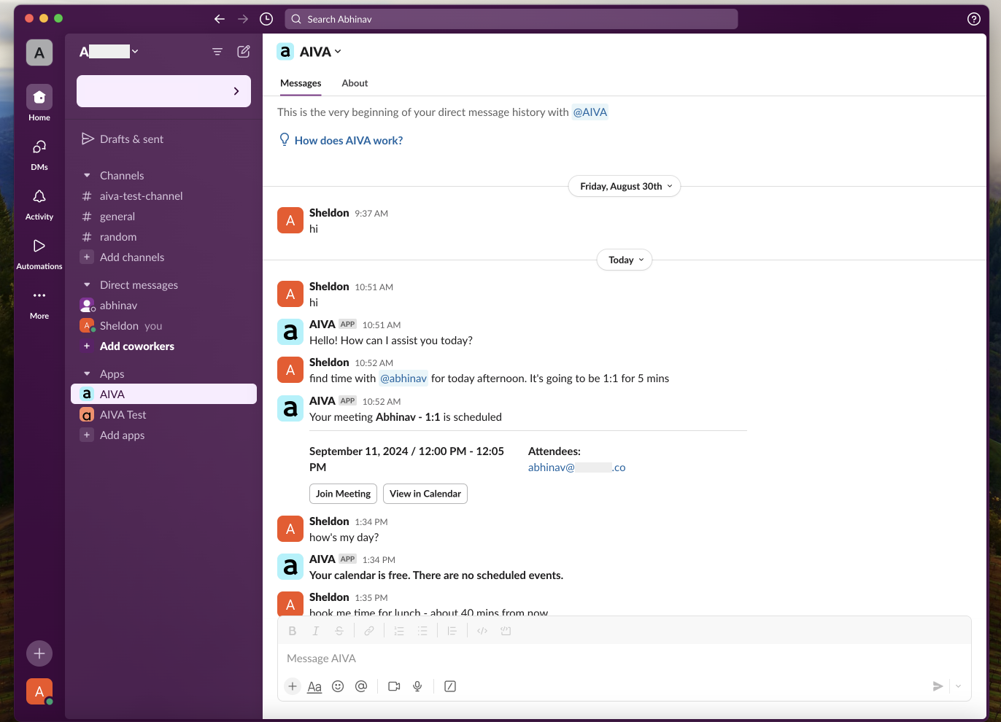Create a bulleted list in composer

coord(422,631)
